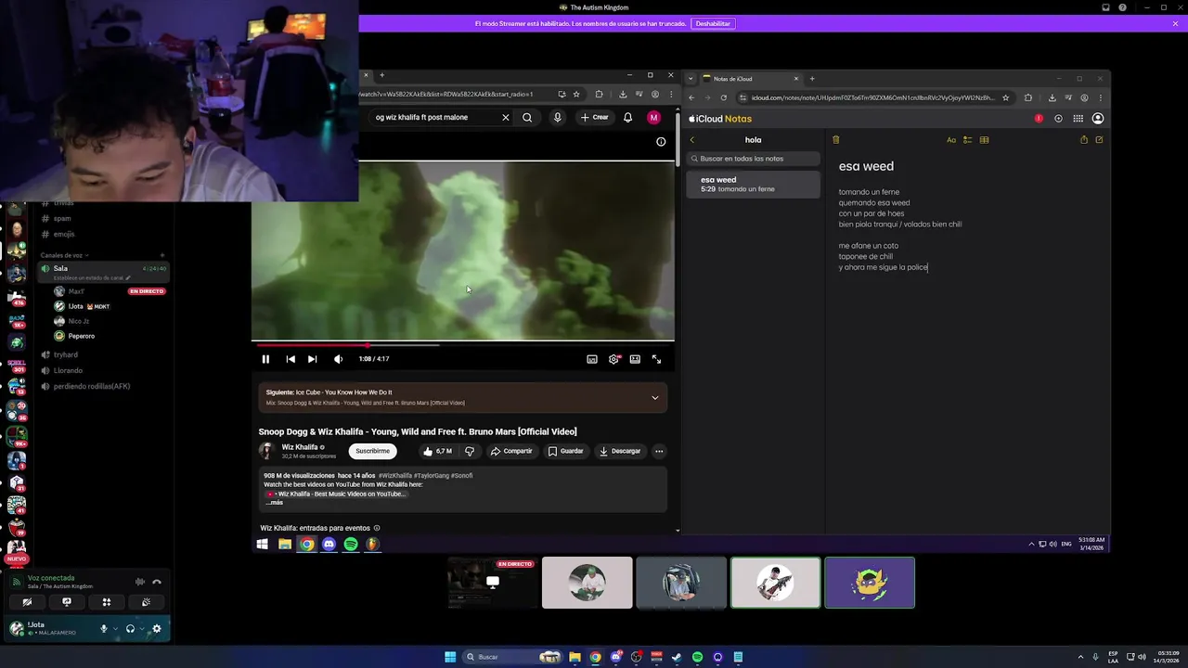Show video info icon above the player
This screenshot has width=1188, height=668.
[x=661, y=142]
